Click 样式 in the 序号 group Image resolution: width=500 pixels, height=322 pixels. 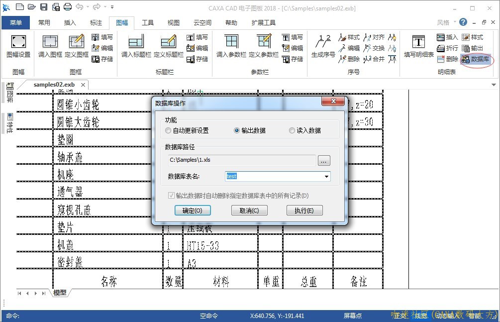point(349,37)
